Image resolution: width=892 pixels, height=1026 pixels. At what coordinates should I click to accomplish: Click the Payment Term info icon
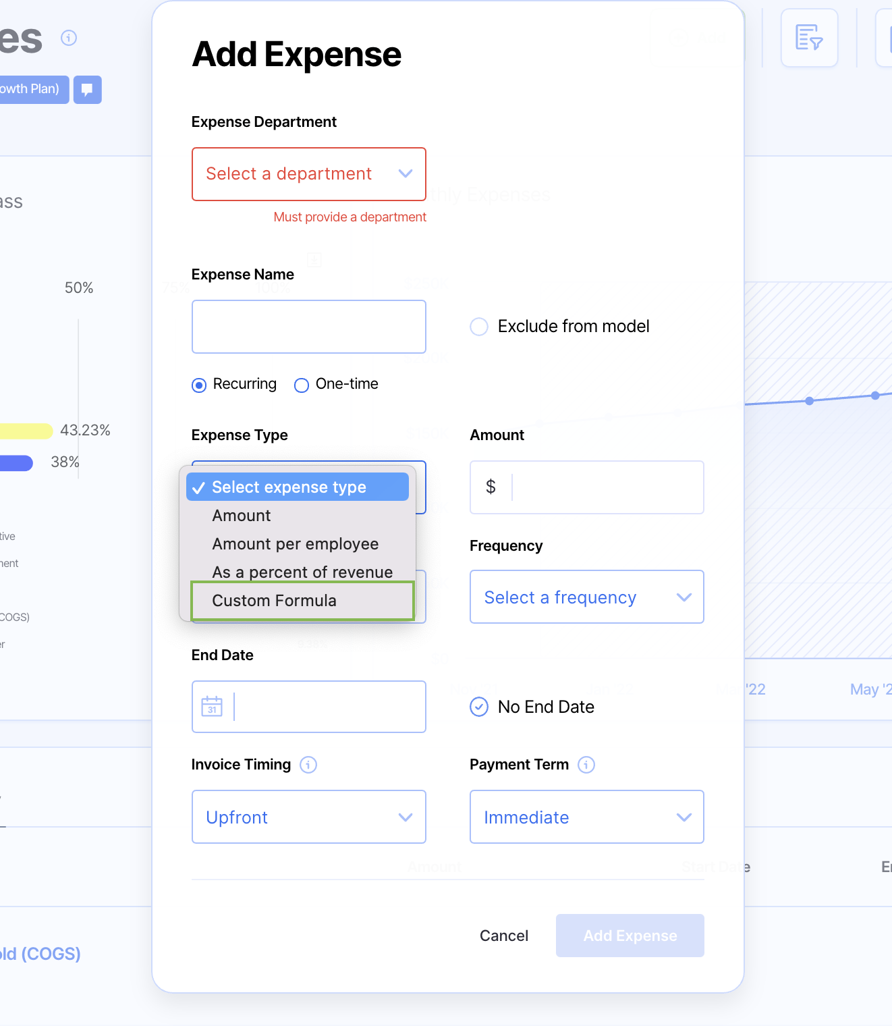(586, 765)
